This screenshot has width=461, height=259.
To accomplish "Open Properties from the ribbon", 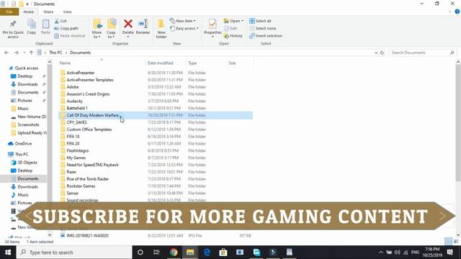I will 213,28.
